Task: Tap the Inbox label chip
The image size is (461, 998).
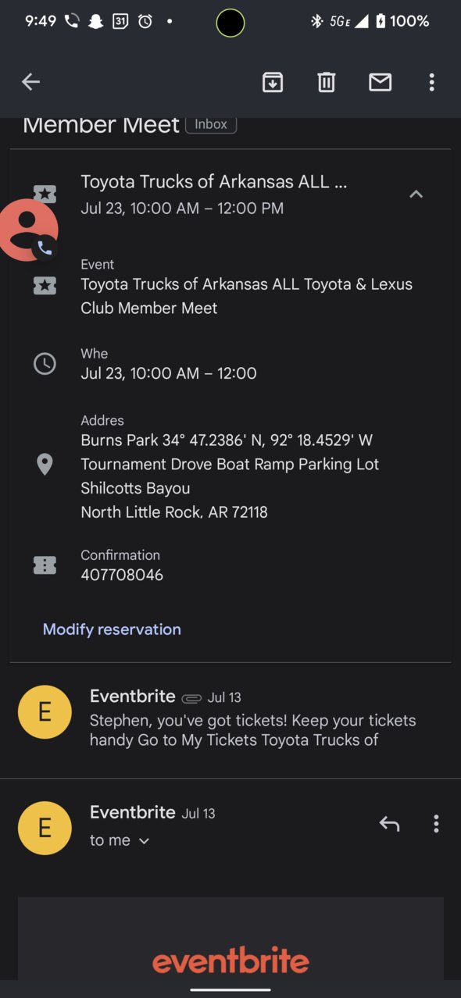Action: (x=211, y=124)
